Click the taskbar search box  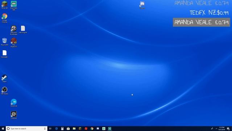pos(26,128)
